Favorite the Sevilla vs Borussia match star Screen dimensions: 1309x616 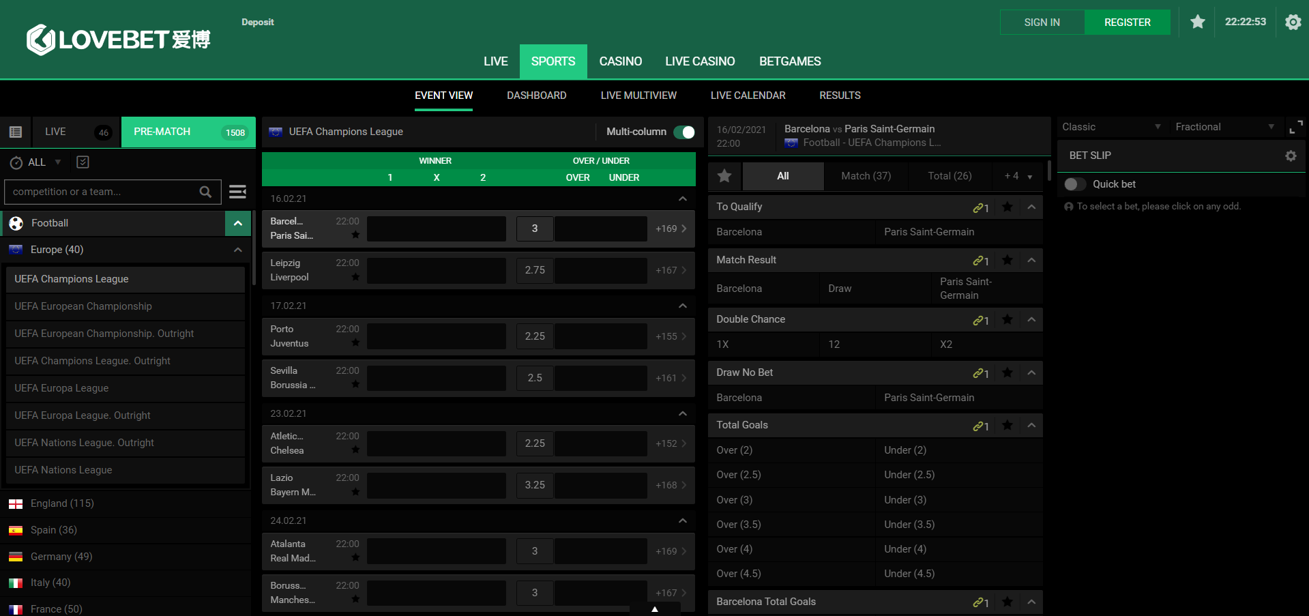(355, 384)
